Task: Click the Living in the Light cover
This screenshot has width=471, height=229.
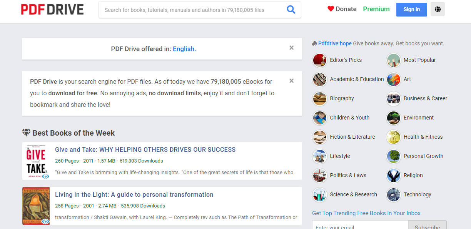Action: click(x=36, y=206)
